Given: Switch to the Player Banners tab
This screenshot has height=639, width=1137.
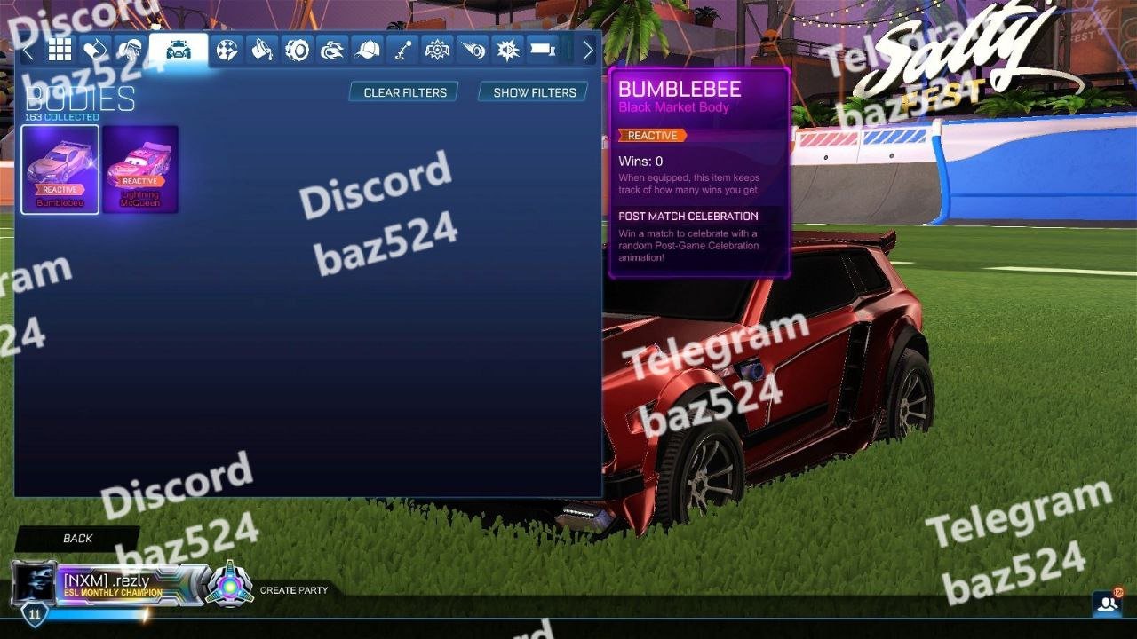Looking at the screenshot, I should (542, 51).
